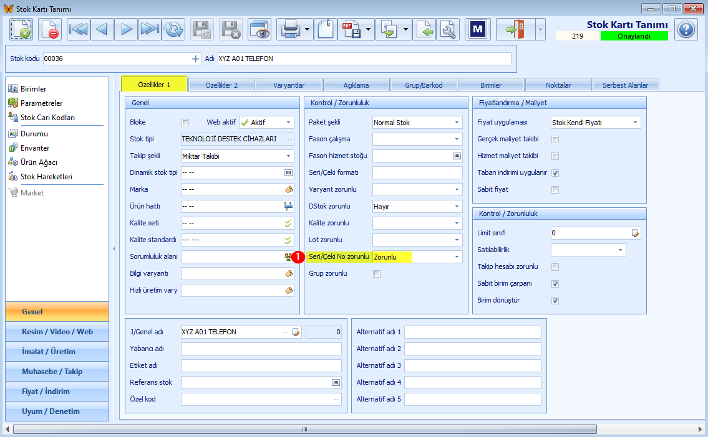This screenshot has height=437, width=708.
Task: Open the Fason hizmet stoğu lookup icon
Action: pyautogui.click(x=457, y=156)
